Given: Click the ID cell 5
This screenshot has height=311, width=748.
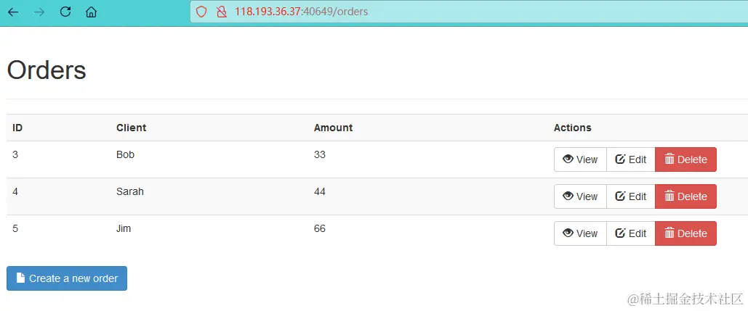Looking at the screenshot, I should tap(15, 229).
